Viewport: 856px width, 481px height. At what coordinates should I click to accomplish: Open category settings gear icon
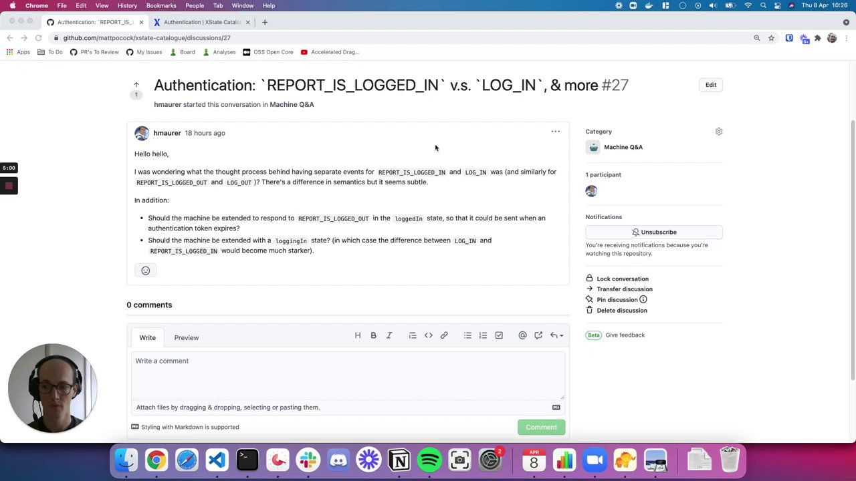(719, 132)
